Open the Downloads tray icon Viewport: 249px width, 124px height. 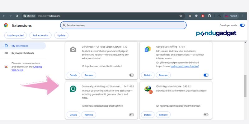pos(219,16)
